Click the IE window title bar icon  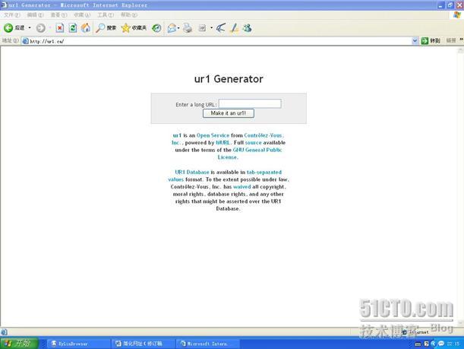click(x=4, y=5)
